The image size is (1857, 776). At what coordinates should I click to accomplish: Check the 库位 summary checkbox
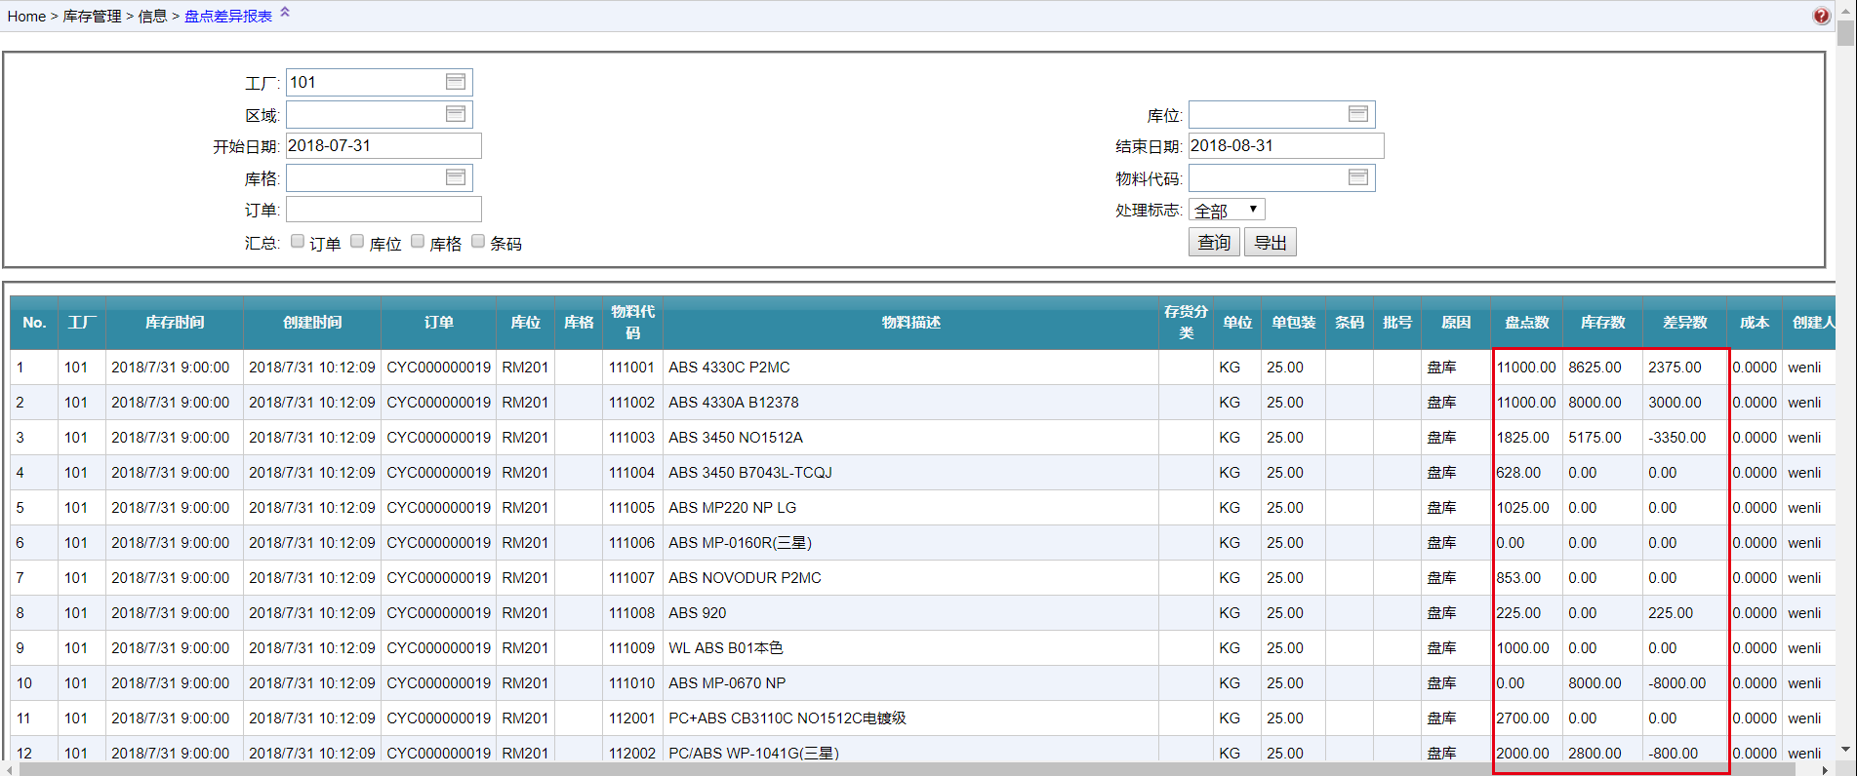tap(357, 242)
